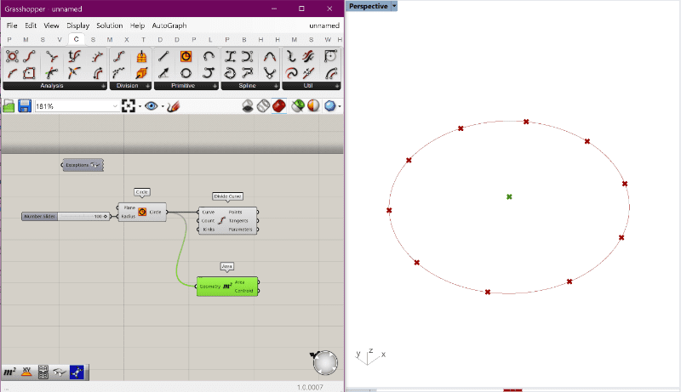Select the highlighted orange Circle icon in Primitive
This screenshot has height=392, width=681.
click(186, 56)
